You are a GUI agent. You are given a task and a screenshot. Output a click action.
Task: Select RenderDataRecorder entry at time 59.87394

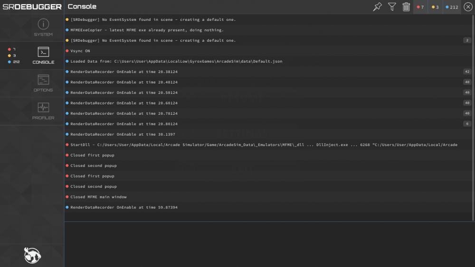coord(267,207)
